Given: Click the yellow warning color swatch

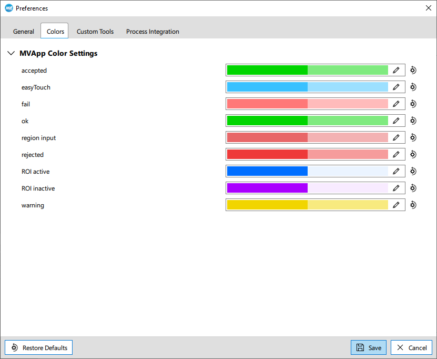Looking at the screenshot, I should (267, 205).
